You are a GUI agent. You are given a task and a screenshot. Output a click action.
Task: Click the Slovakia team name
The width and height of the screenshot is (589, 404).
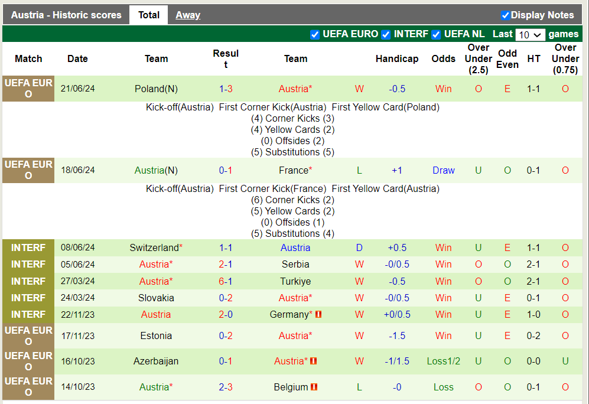[x=156, y=298]
